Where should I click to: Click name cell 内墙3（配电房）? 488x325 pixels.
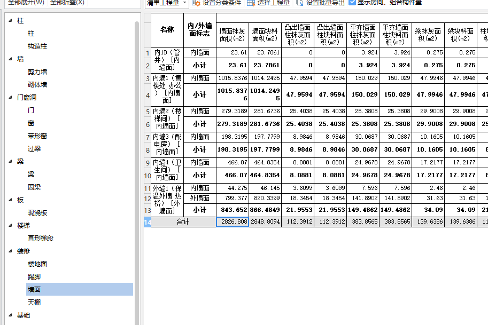click(x=167, y=145)
